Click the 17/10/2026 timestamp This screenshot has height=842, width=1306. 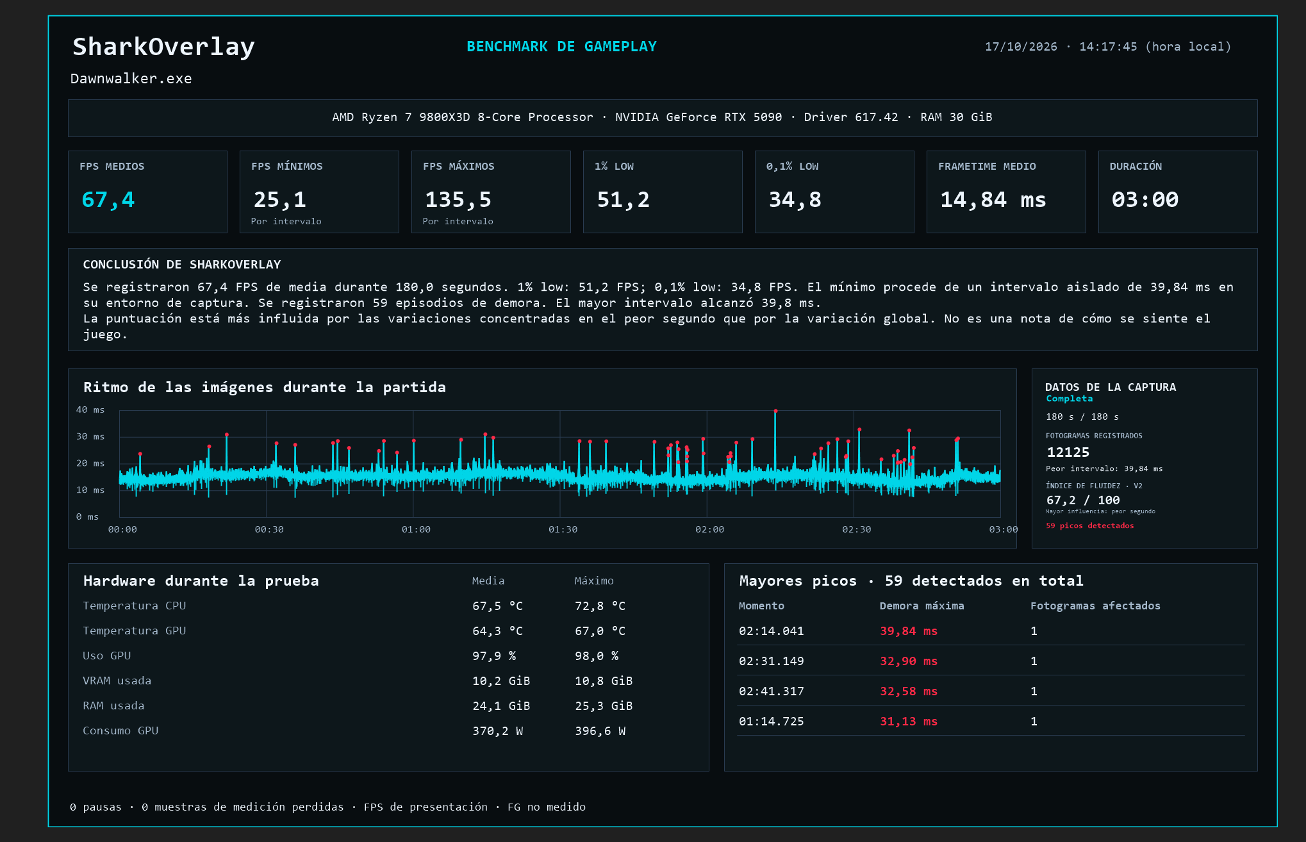pyautogui.click(x=1107, y=47)
